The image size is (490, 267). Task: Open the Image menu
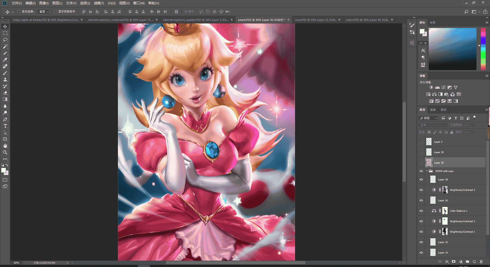(x=44, y=3)
